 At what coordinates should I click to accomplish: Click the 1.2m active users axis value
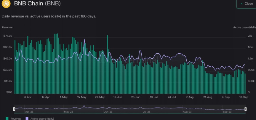point(250,58)
